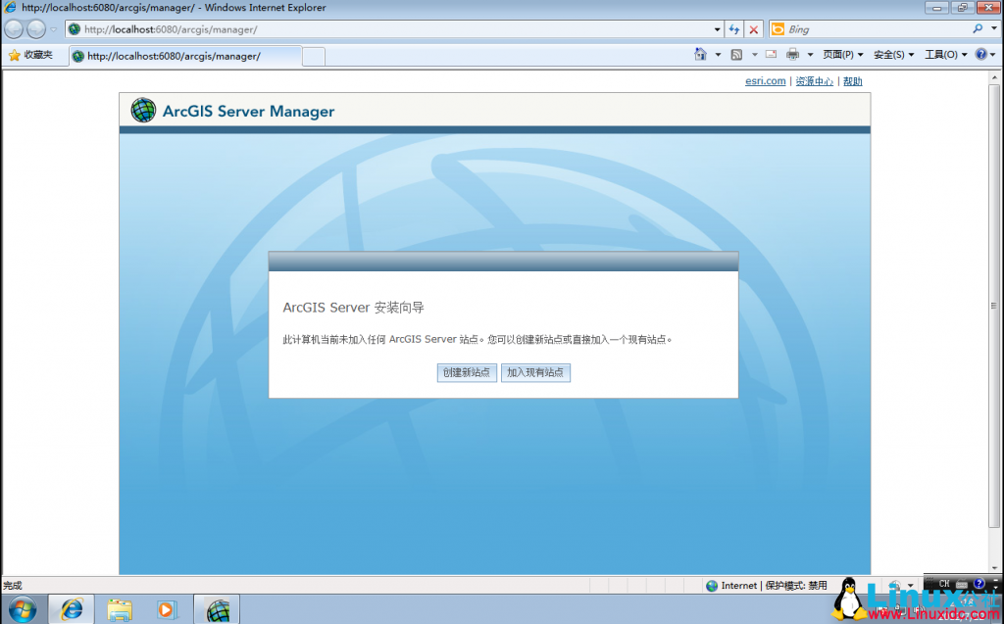Screen dimensions: 1004x624
Task: Click the Home icon on the command bar
Action: point(700,54)
